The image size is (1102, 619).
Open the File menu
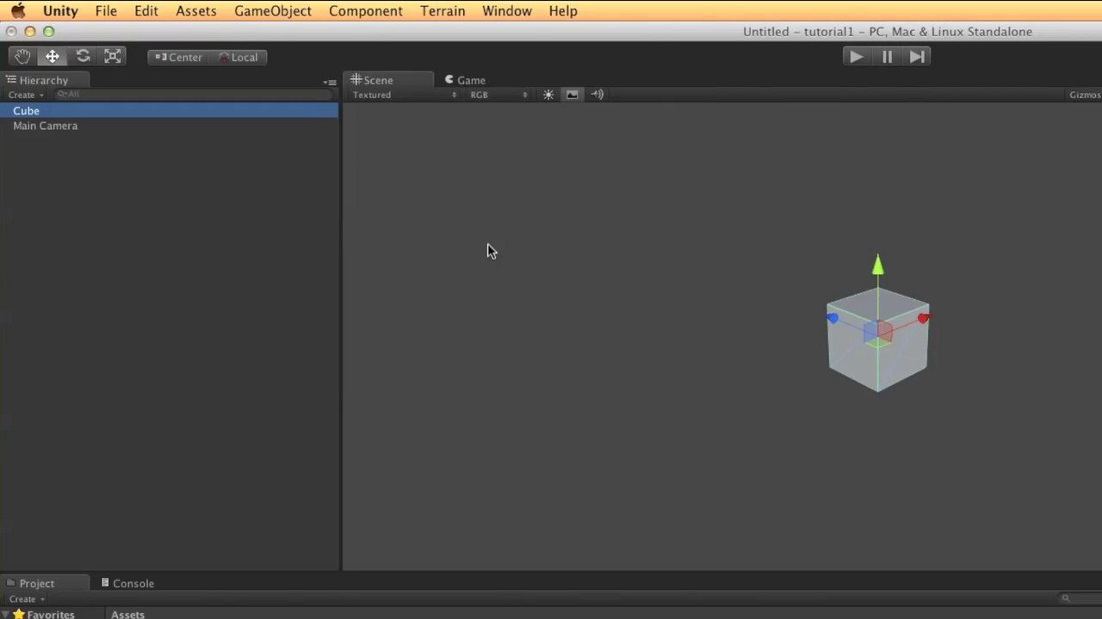[x=106, y=11]
